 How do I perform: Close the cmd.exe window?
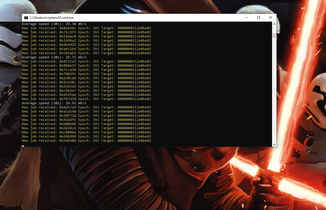coord(270,17)
